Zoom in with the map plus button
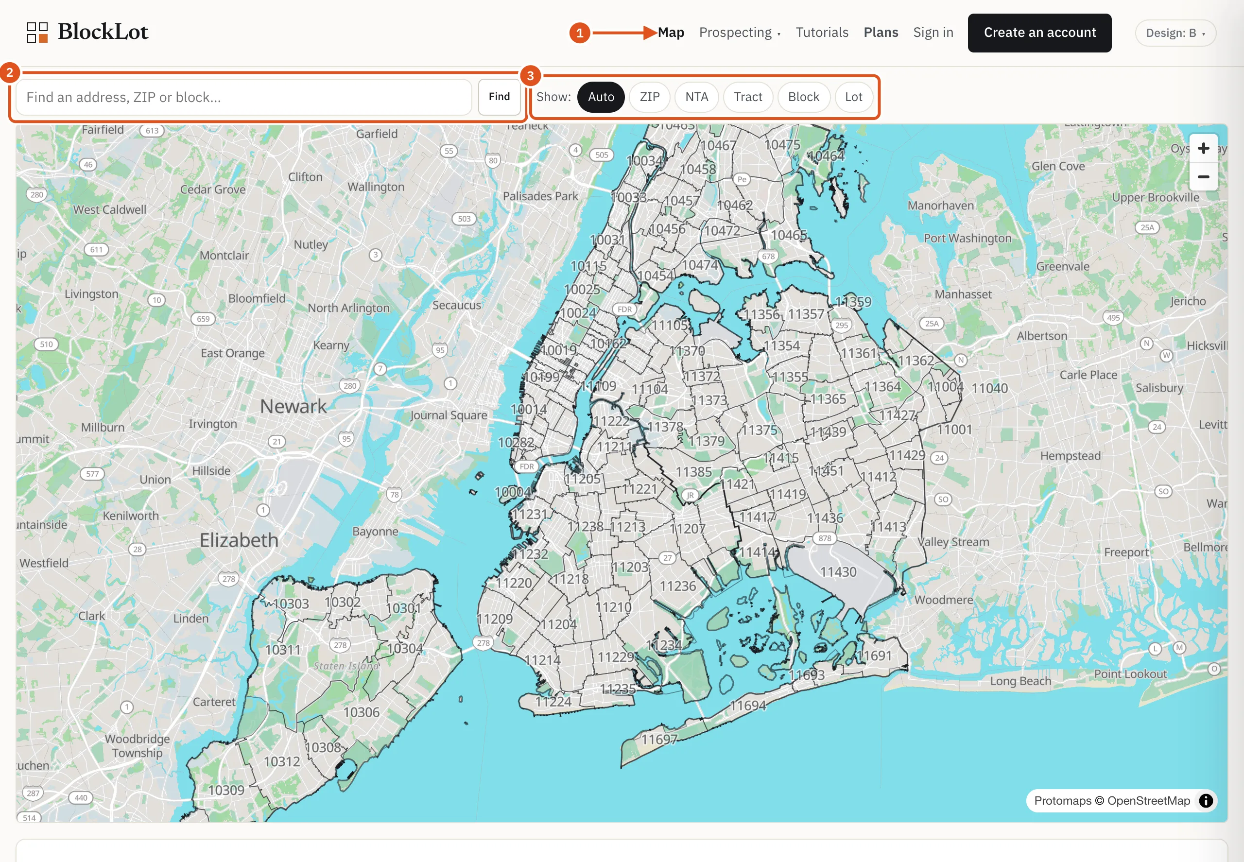The width and height of the screenshot is (1244, 862). pos(1203,149)
